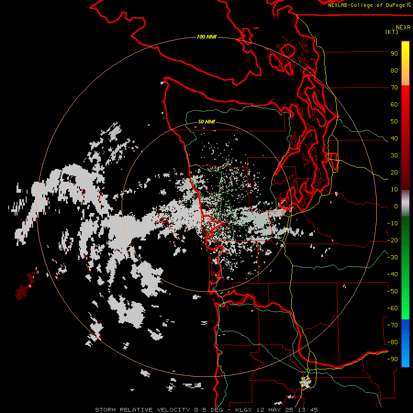Click the 30 value on velocity scale
Image resolution: width=413 pixels, height=413 pixels.
[394, 156]
